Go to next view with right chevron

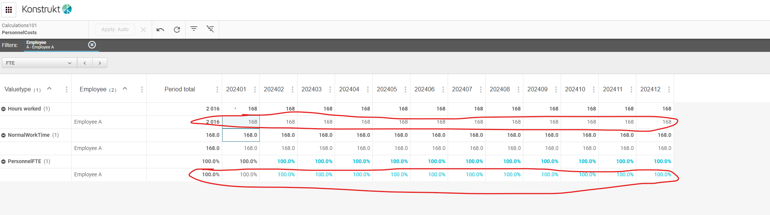click(x=100, y=63)
